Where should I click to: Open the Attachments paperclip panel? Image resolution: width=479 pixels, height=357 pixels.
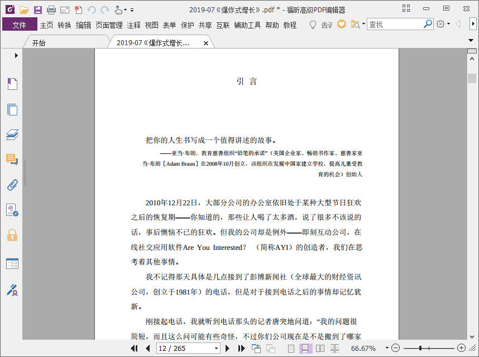pyautogui.click(x=12, y=185)
